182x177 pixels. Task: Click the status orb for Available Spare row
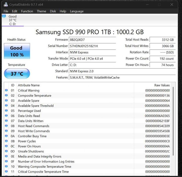(6, 100)
